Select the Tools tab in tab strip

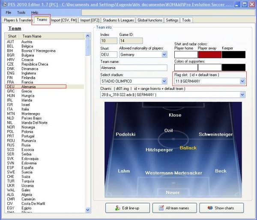tap(186, 20)
